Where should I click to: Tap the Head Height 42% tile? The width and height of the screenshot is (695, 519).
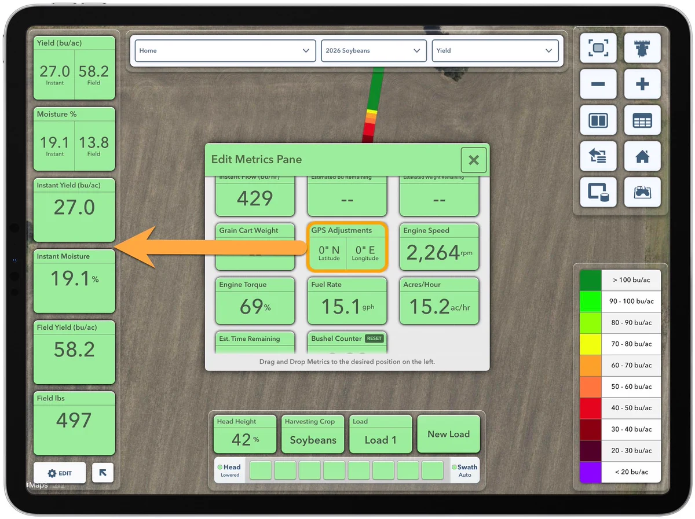pos(245,434)
